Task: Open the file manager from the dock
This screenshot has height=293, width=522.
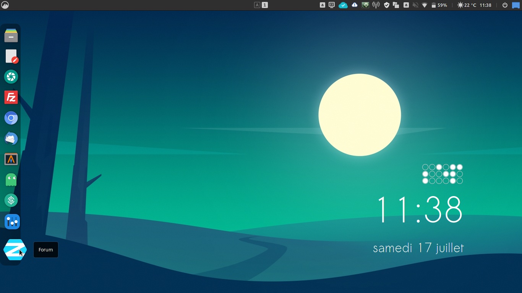Action: coord(11,35)
